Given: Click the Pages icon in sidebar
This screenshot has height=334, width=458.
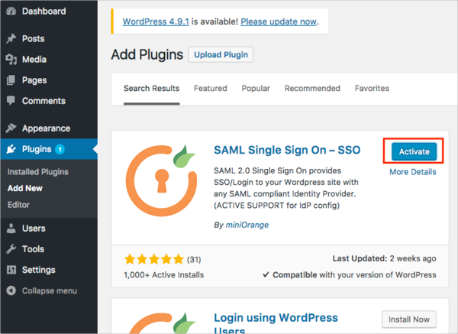Looking at the screenshot, I should [x=11, y=80].
